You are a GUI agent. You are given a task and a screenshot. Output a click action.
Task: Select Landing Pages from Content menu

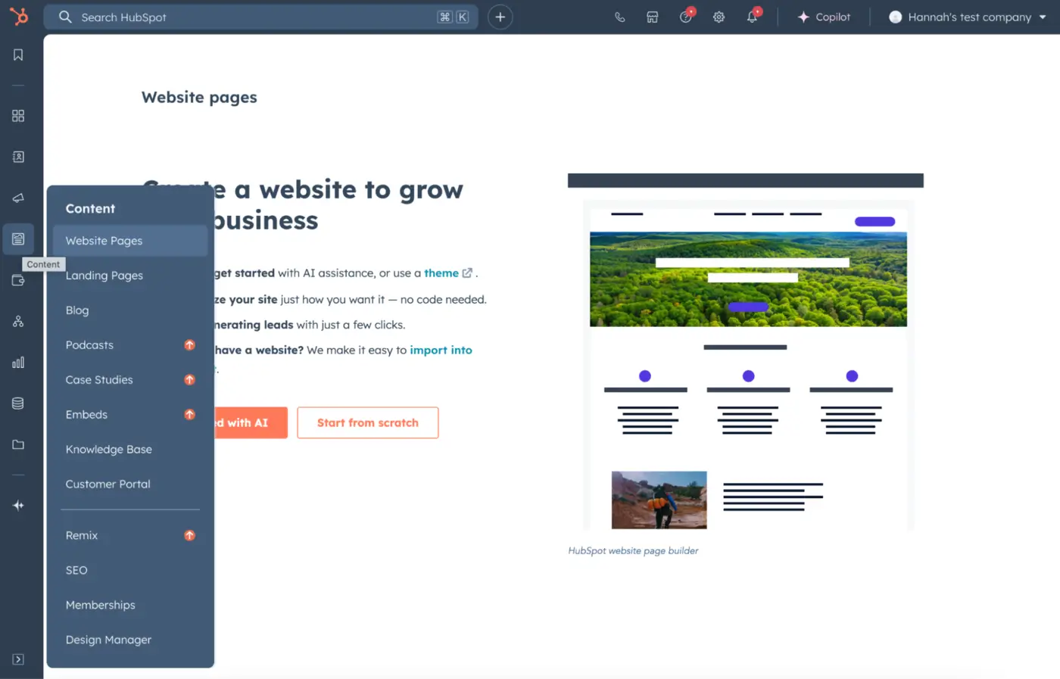pos(104,276)
